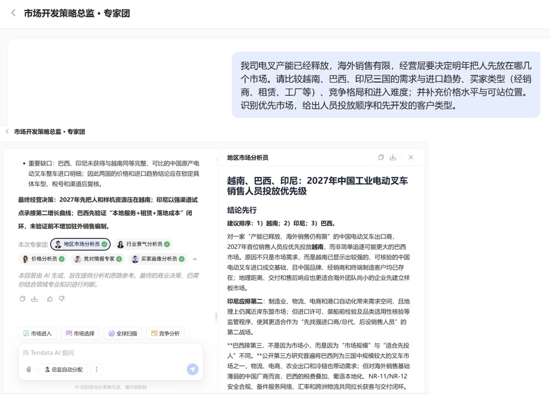The height and width of the screenshot is (394, 550).
Task: Download the 地区市场分析员 report
Action: (x=393, y=157)
